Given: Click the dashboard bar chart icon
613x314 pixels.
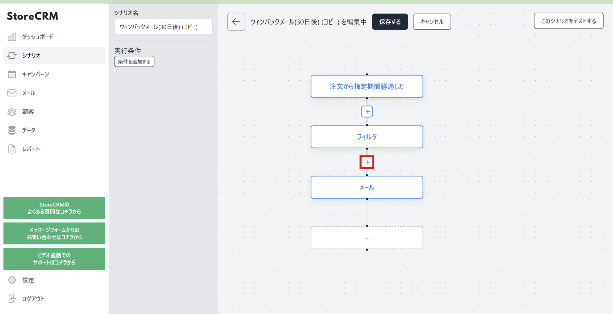Looking at the screenshot, I should pos(12,37).
